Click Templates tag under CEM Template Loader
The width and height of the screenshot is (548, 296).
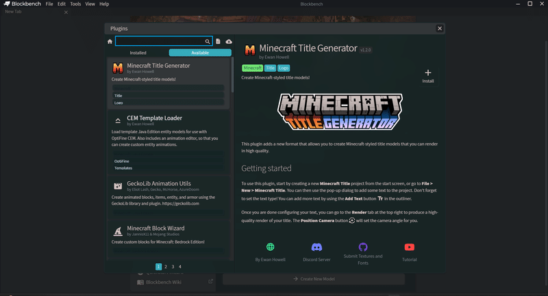coord(168,168)
